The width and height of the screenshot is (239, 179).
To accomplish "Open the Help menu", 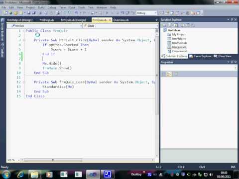I will [113, 7].
